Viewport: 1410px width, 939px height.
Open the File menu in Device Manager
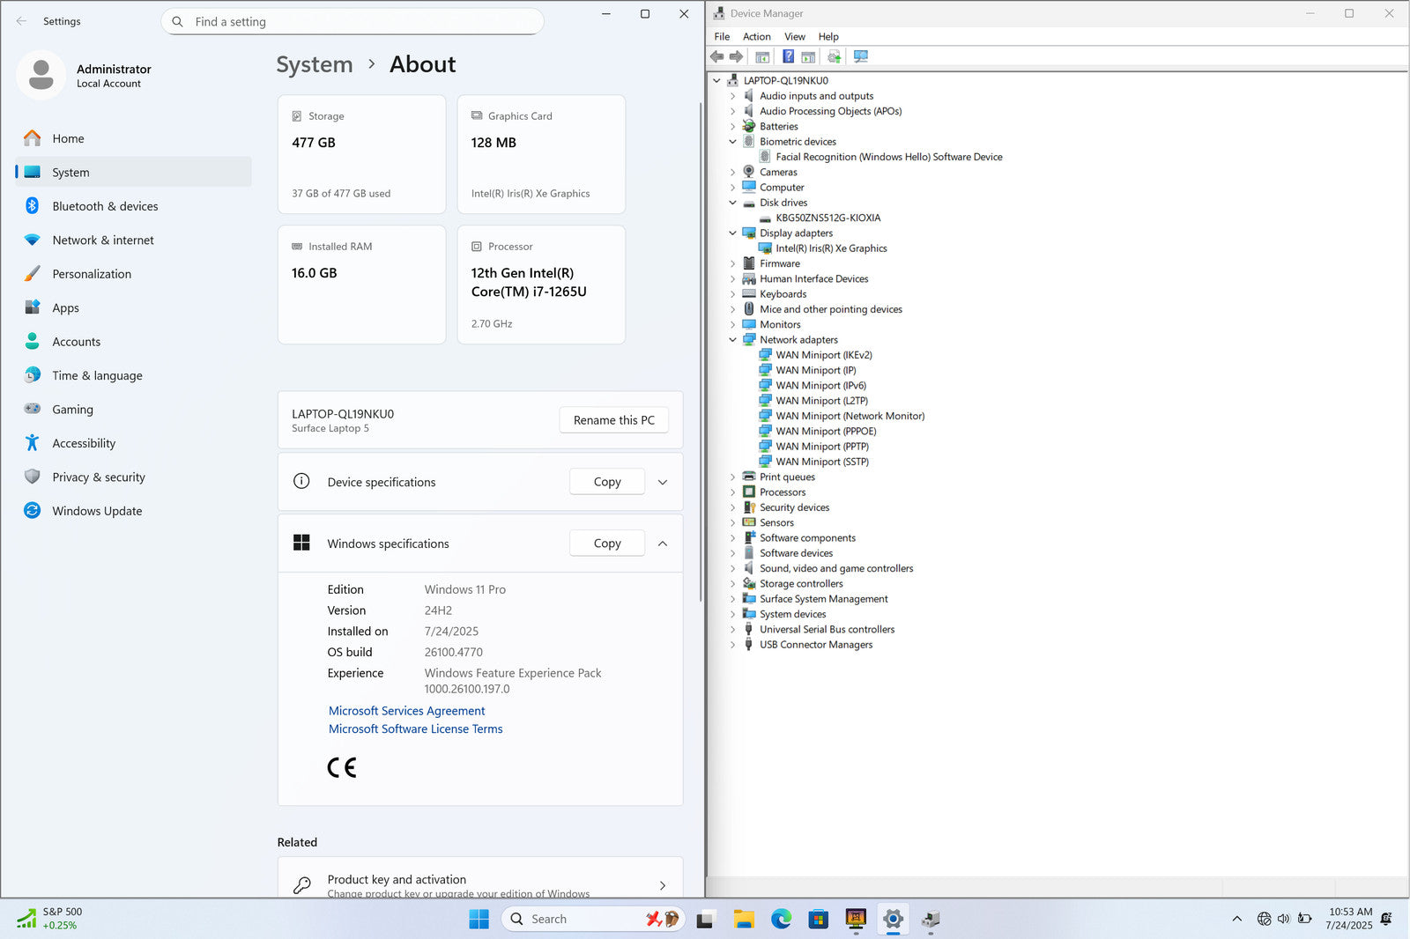722,37
